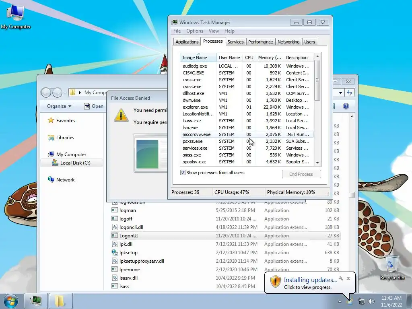Open the volume speaker tray icon

pyautogui.click(x=371, y=301)
